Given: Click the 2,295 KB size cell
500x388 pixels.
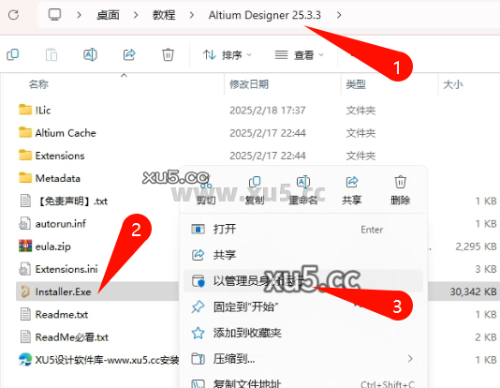Looking at the screenshot, I should pyautogui.click(x=476, y=246).
